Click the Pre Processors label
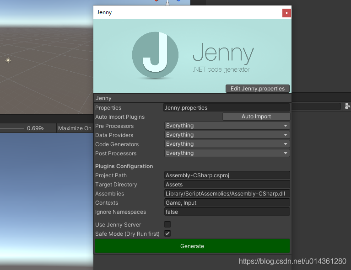The image size is (351, 270). pos(114,126)
